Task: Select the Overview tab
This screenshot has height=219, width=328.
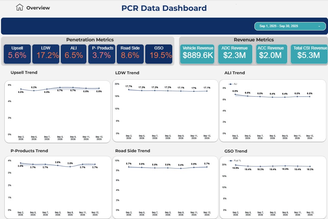Action: pyautogui.click(x=37, y=7)
